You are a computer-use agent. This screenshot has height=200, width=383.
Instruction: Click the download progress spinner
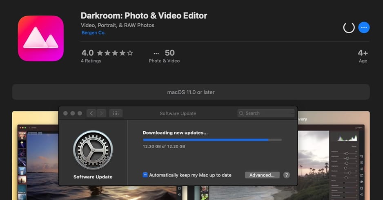tap(349, 28)
